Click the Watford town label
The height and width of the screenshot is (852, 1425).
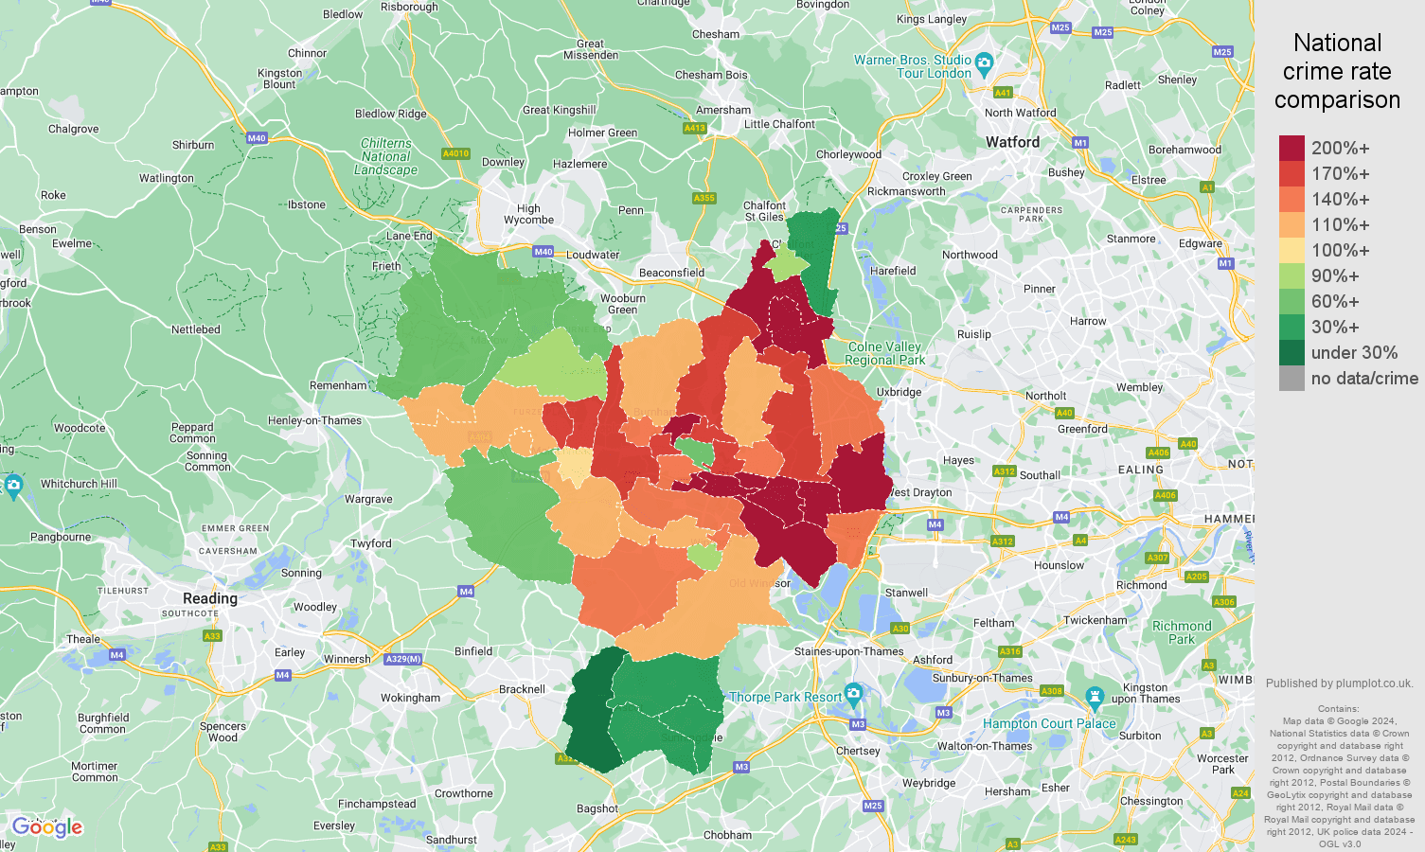tap(1012, 142)
